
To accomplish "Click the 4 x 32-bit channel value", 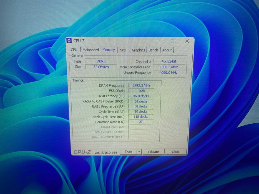I will click(169, 61).
